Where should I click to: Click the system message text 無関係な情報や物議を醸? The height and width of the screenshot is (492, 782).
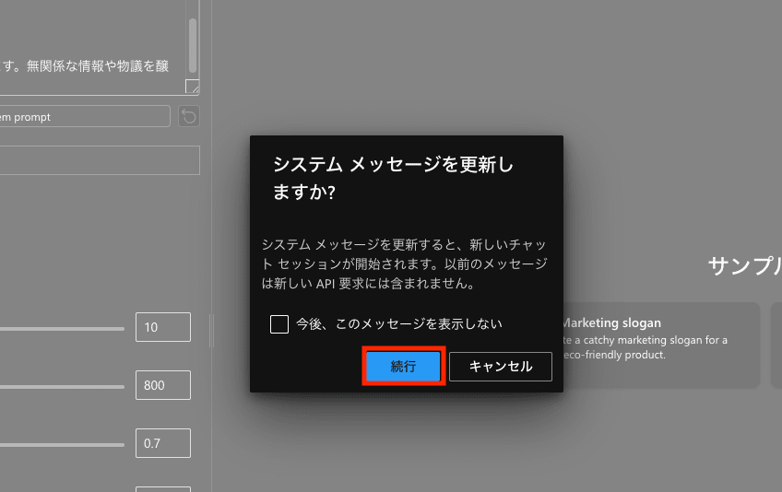click(98, 65)
